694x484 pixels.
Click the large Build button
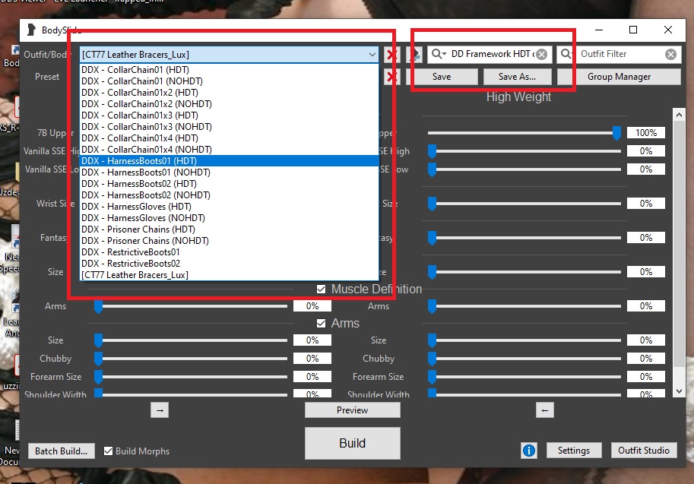[x=352, y=443]
